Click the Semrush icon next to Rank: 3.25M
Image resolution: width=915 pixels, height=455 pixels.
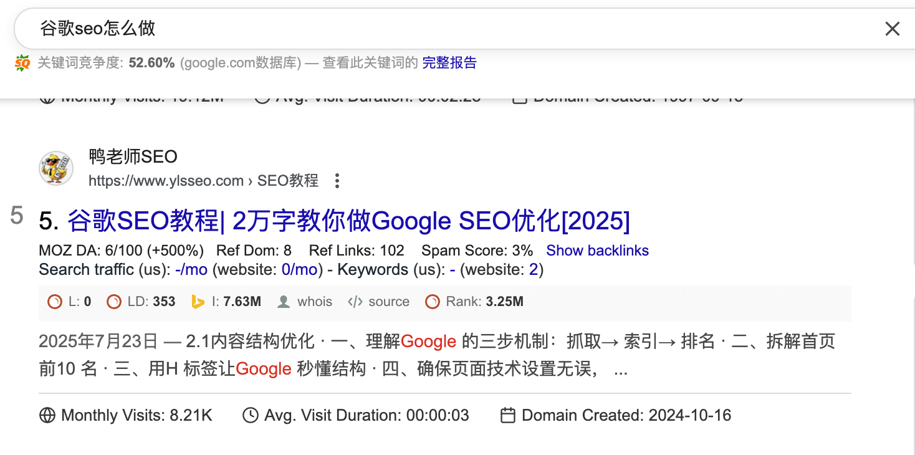pos(433,302)
